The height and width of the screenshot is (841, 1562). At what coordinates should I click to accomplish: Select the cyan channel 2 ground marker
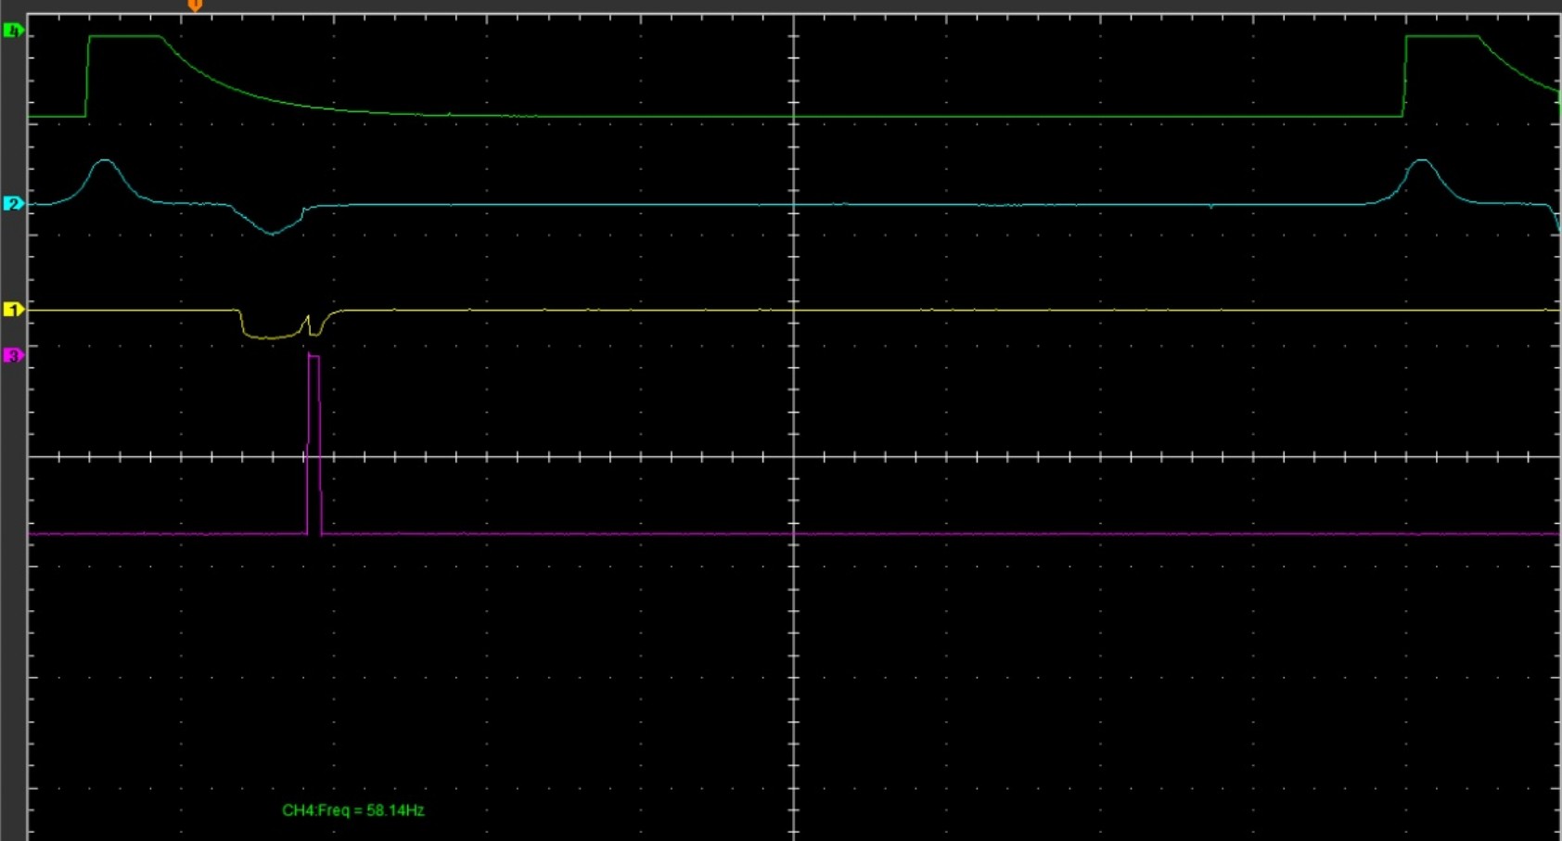(13, 203)
